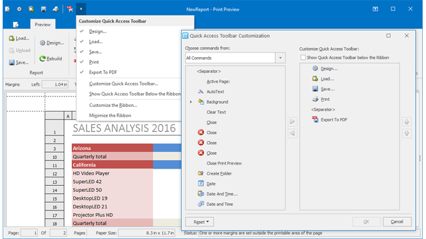This screenshot has height=239, width=426.
Task: Click the Paper Size field in status bar
Action: tap(146, 233)
